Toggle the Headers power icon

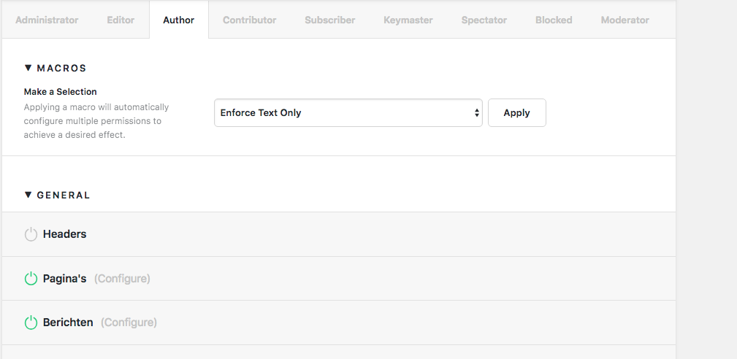coord(31,234)
